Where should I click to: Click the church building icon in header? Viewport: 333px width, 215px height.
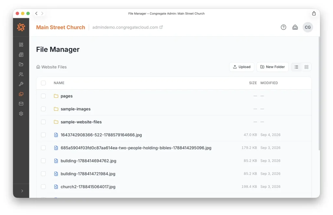(x=295, y=27)
